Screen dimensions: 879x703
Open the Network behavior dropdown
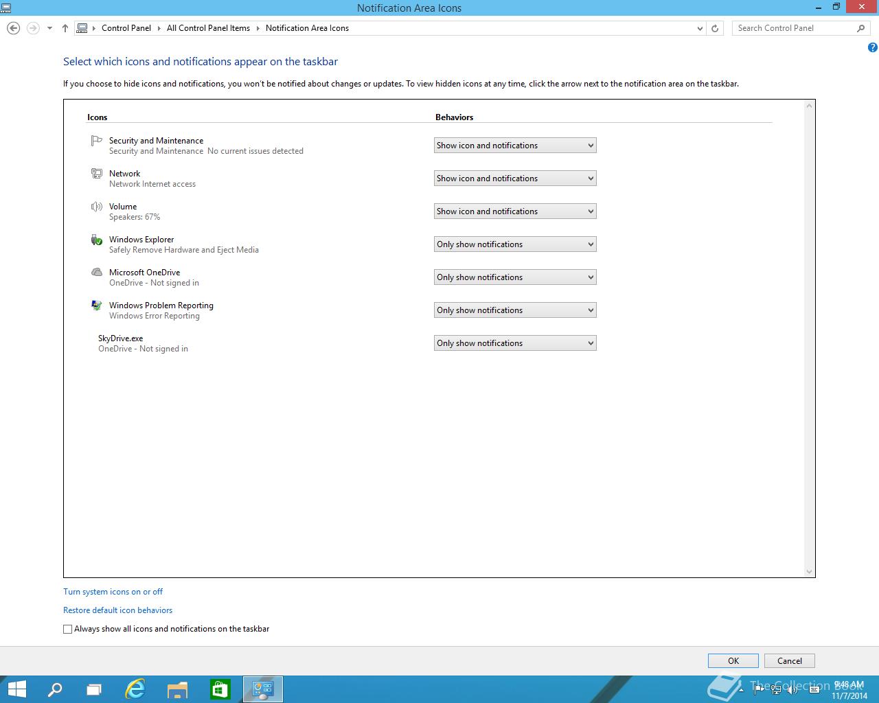(515, 178)
